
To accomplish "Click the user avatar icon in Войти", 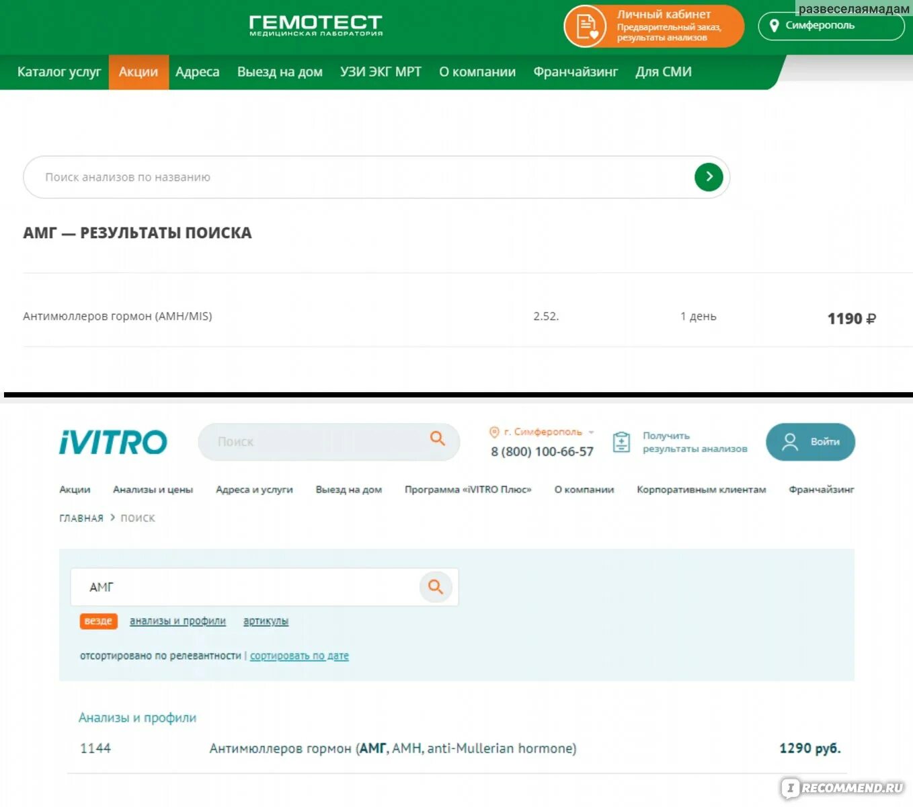I will point(790,442).
